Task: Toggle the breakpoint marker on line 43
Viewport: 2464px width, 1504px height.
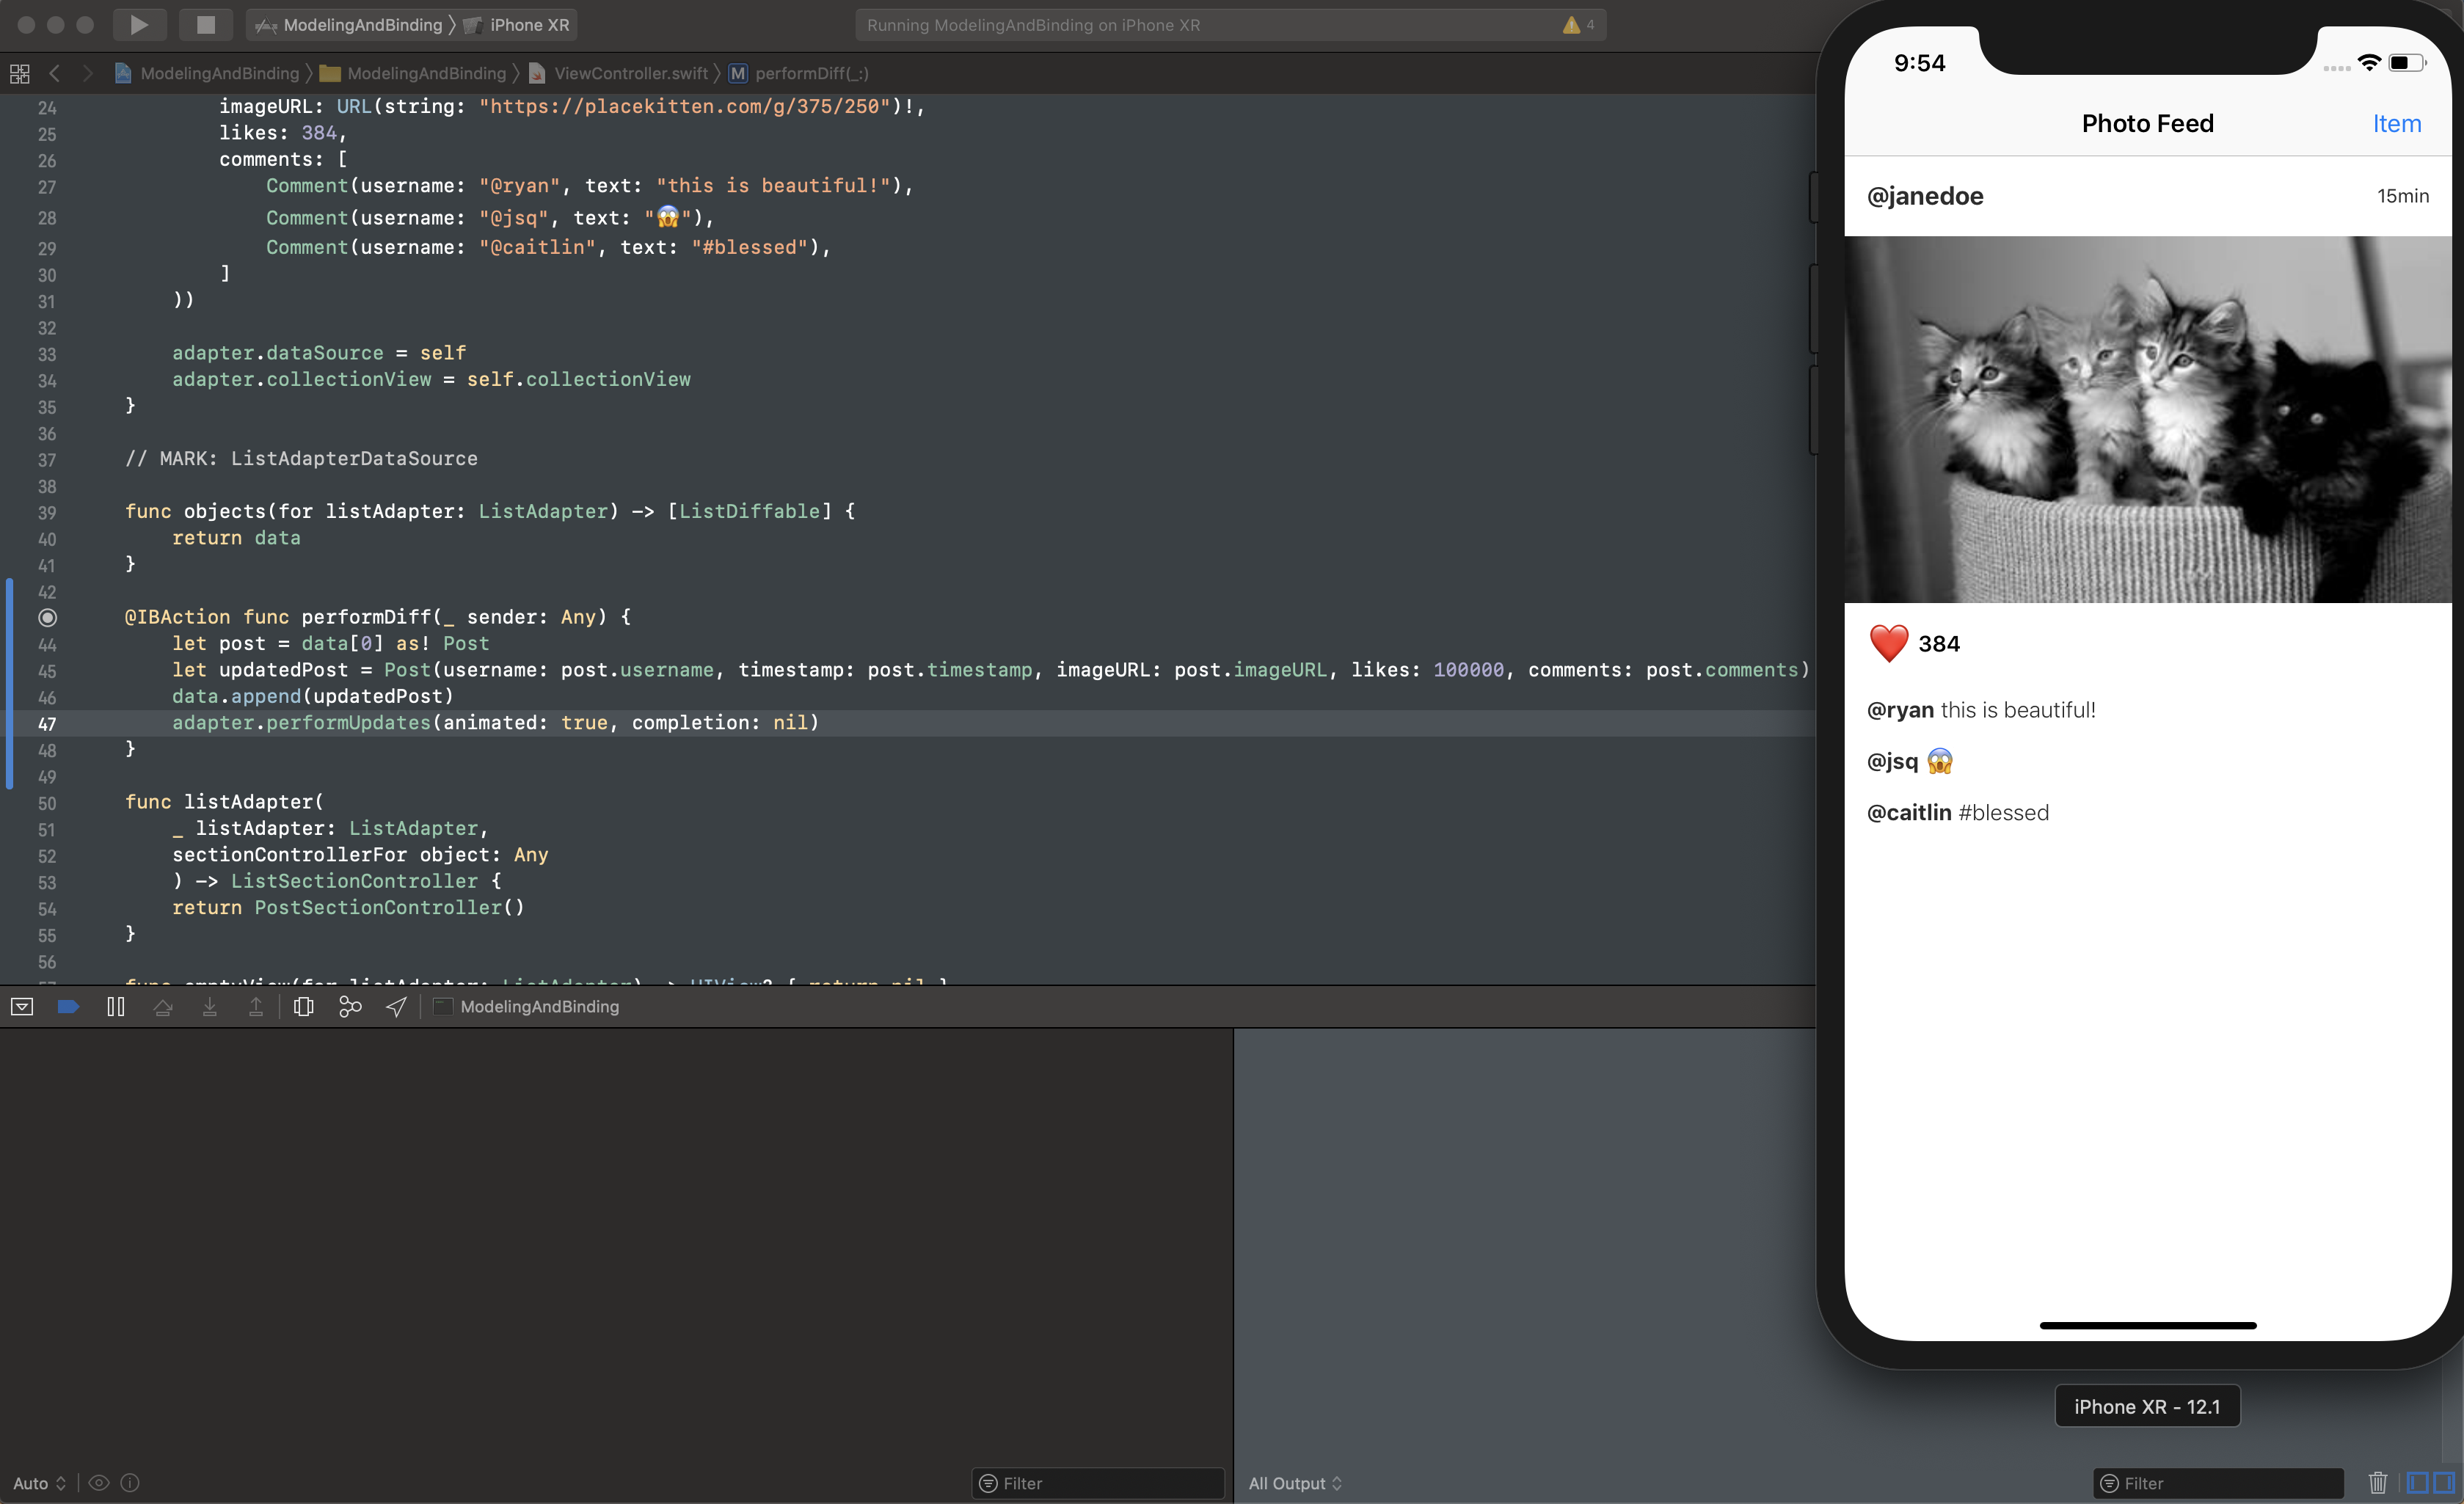Action: tap(48, 617)
